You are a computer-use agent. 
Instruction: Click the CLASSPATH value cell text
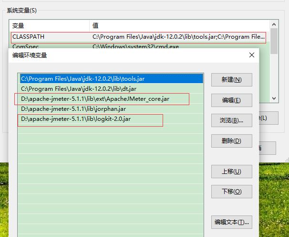[x=178, y=37]
